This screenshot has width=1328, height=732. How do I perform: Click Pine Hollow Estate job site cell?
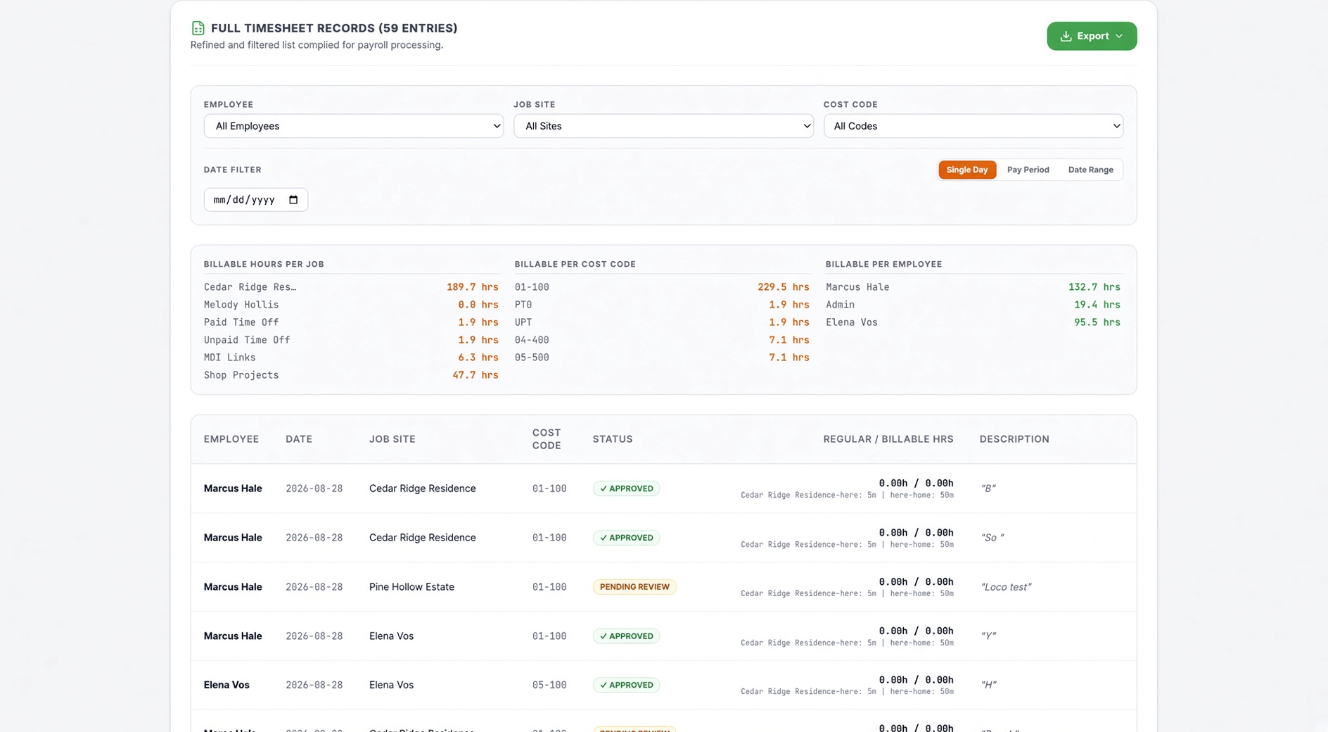pyautogui.click(x=411, y=587)
